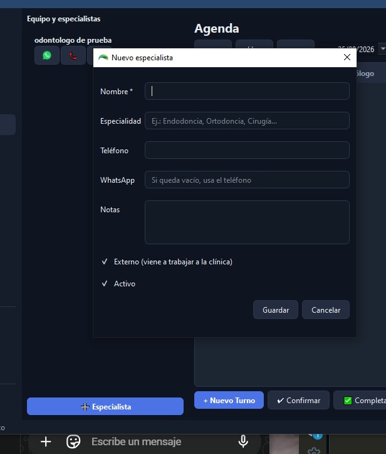
Task: Toggle the Externo checkbox
Action: tap(105, 262)
